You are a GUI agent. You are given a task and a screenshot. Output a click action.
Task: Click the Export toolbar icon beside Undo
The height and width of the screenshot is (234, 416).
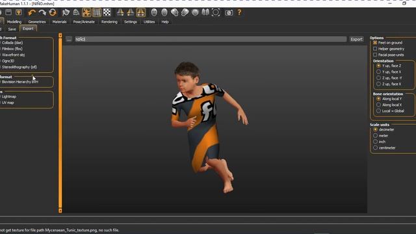[x=19, y=12]
